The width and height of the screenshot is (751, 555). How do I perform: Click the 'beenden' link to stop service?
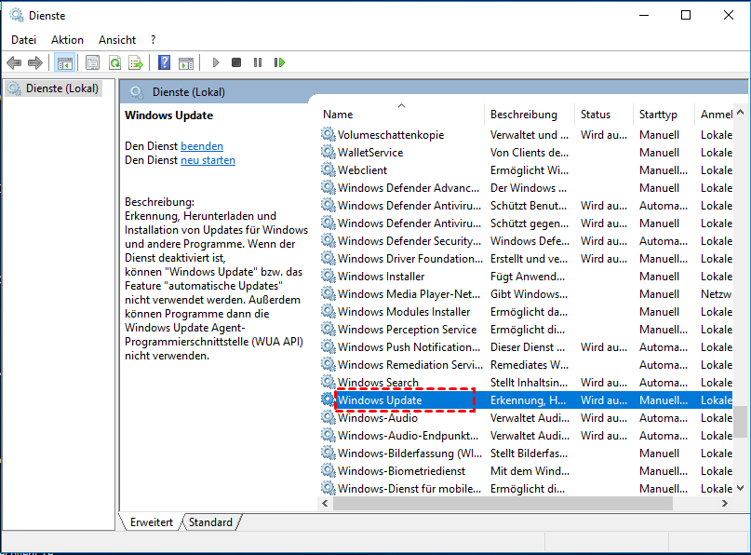[202, 146]
